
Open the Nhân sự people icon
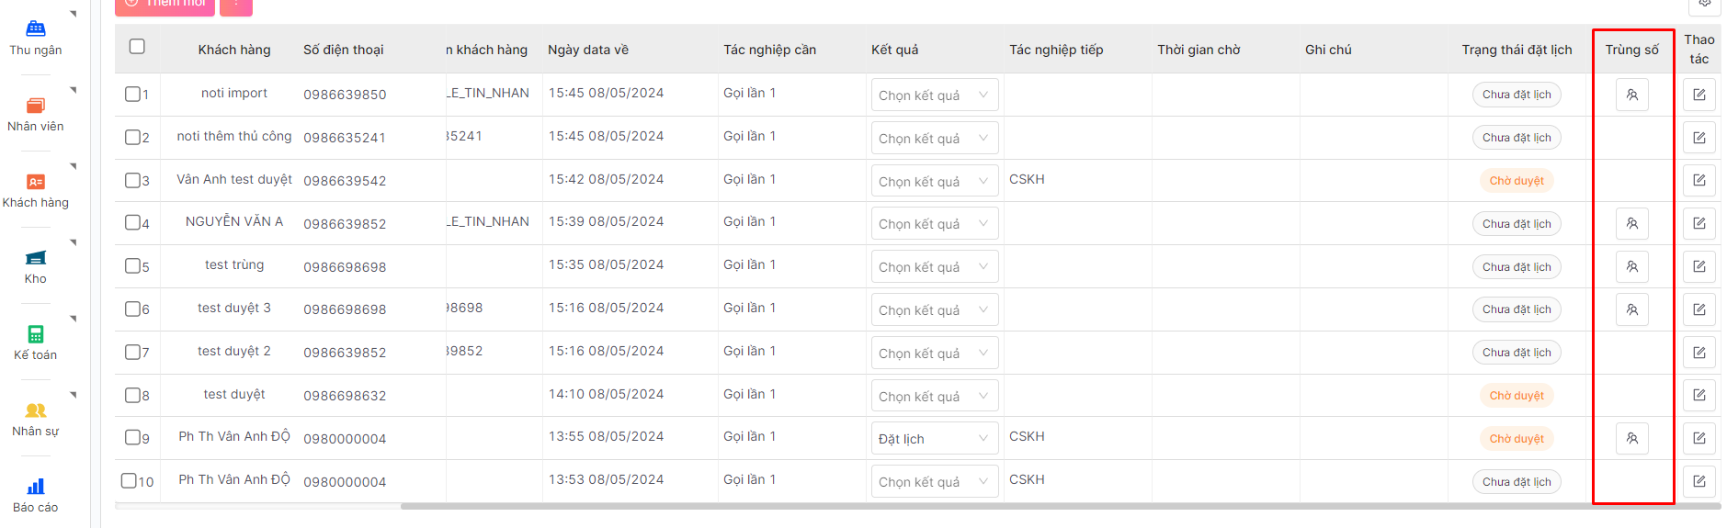(36, 410)
